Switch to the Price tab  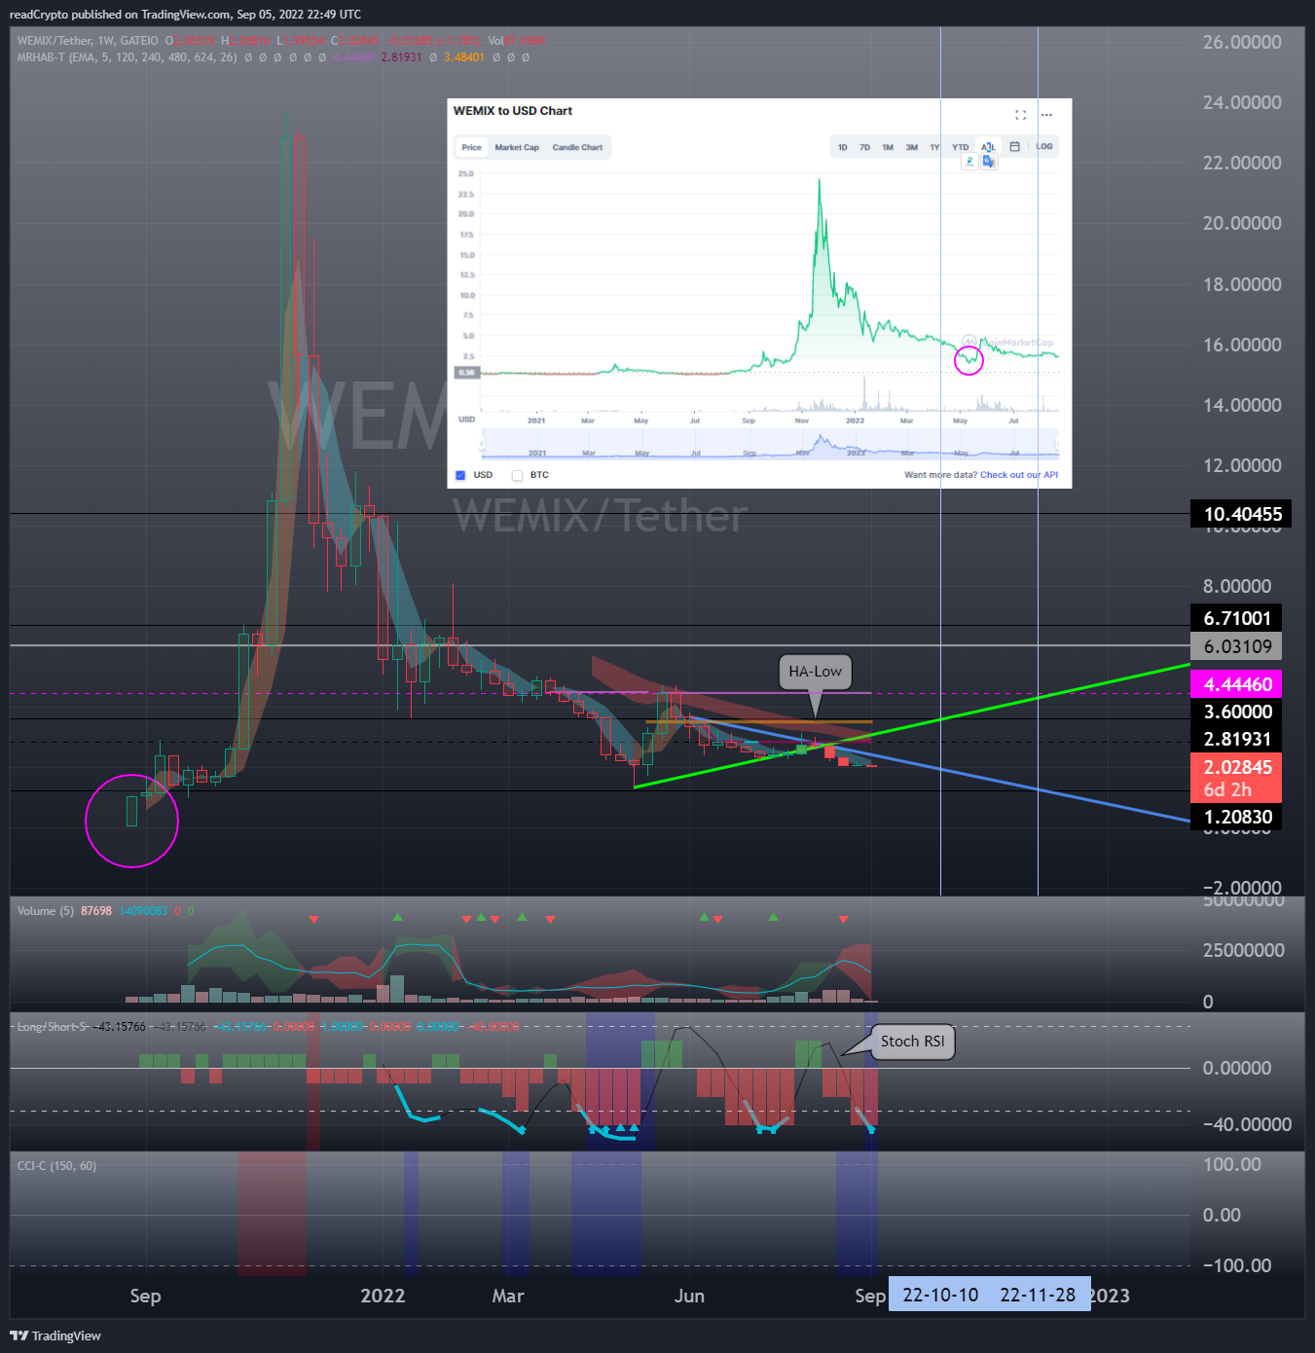(x=471, y=148)
